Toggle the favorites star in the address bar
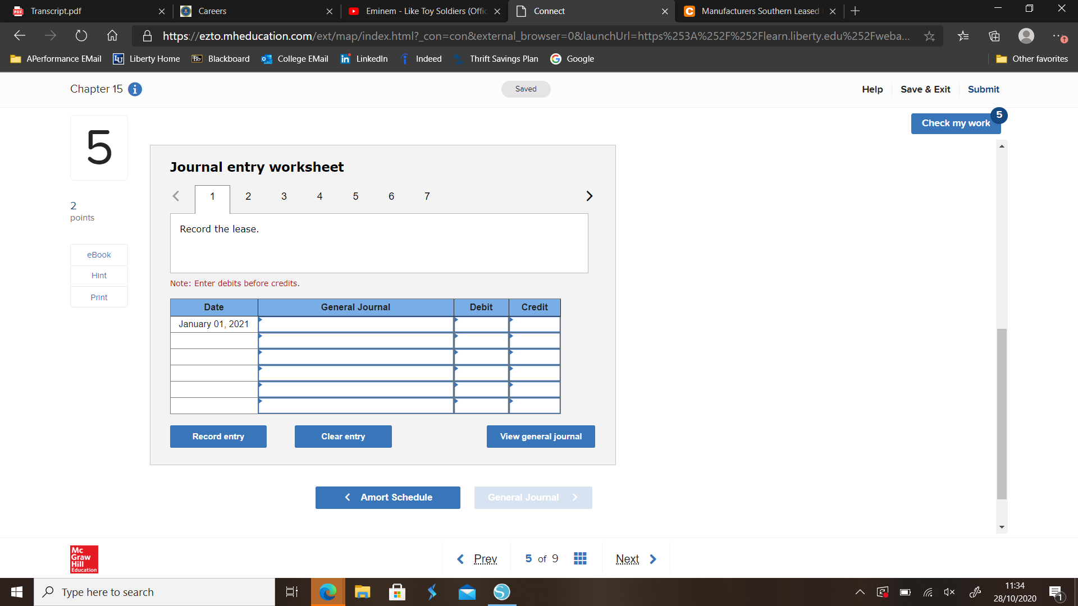1078x606 pixels. pyautogui.click(x=929, y=35)
